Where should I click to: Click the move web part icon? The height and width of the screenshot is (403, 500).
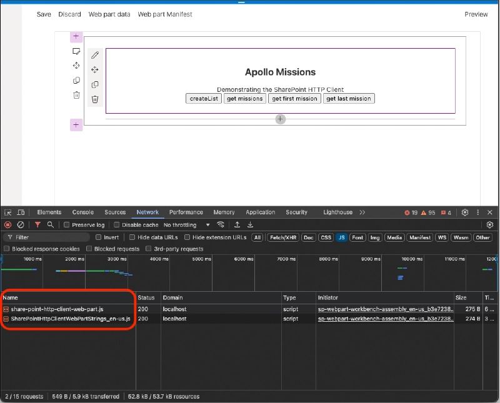(x=95, y=69)
